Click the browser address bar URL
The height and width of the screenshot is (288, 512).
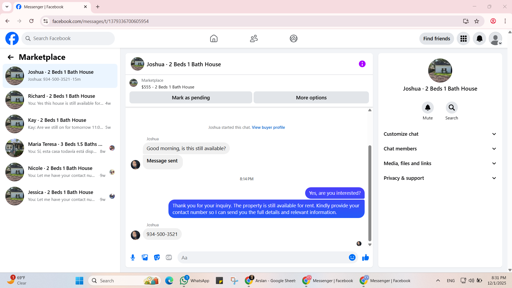[x=100, y=21]
